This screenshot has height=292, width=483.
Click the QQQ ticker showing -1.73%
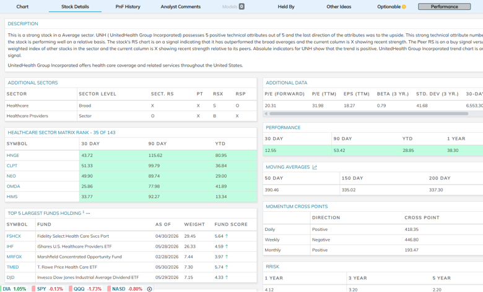[x=87, y=289]
